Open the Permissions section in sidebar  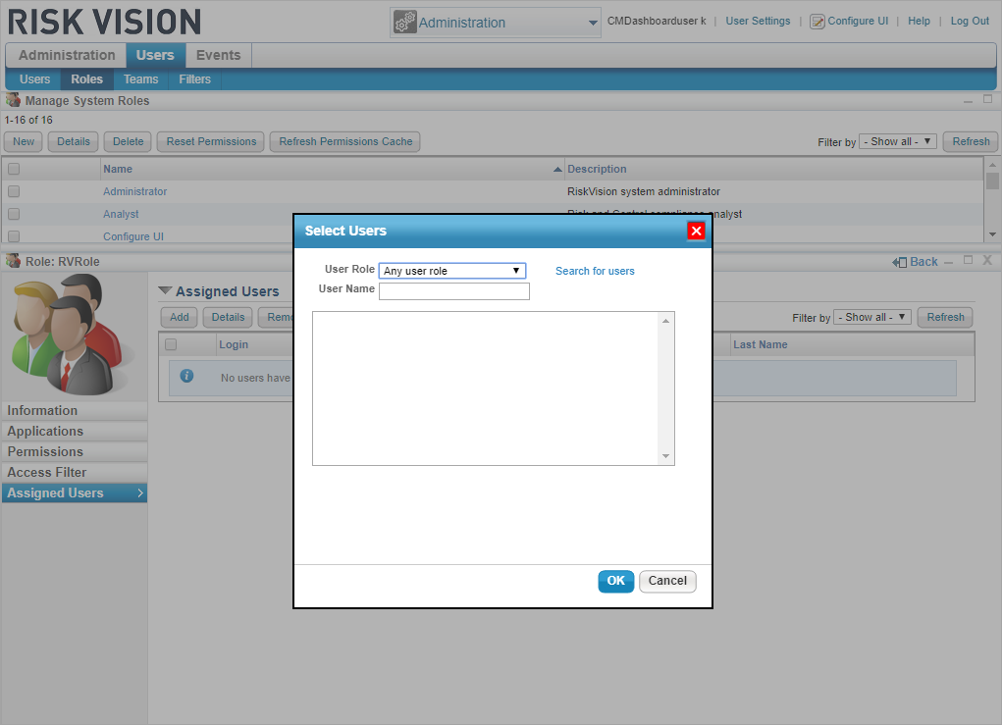[x=75, y=451]
